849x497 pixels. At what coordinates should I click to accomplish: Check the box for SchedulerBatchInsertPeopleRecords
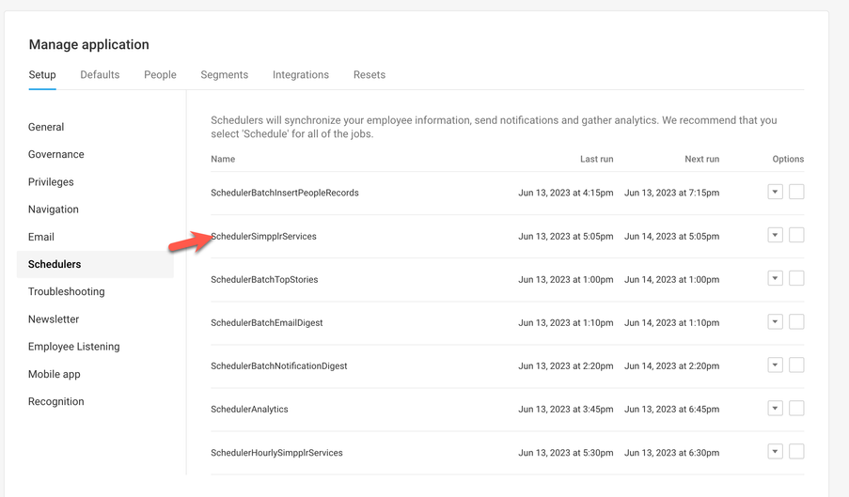(x=796, y=193)
